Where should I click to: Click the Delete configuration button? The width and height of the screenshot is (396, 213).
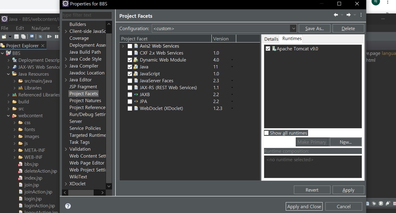[x=348, y=28]
